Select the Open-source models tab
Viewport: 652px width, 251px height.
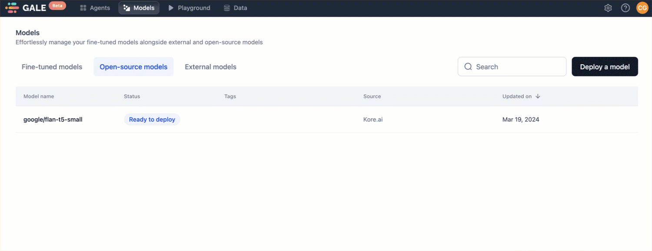(x=133, y=67)
